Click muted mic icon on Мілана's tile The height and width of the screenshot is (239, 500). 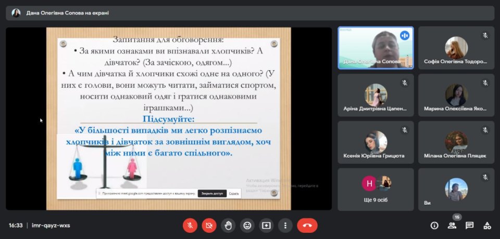485,130
